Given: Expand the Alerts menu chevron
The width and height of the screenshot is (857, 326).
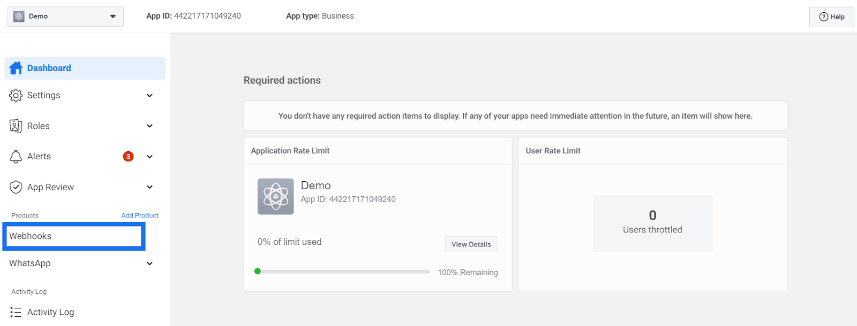Looking at the screenshot, I should pos(150,157).
